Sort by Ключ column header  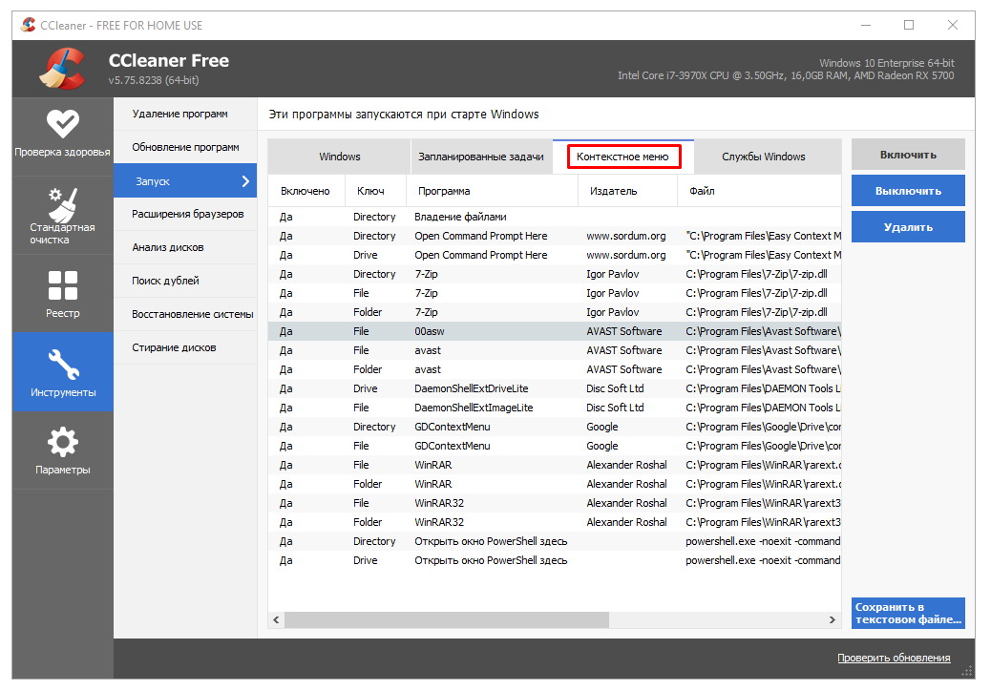pyautogui.click(x=375, y=191)
